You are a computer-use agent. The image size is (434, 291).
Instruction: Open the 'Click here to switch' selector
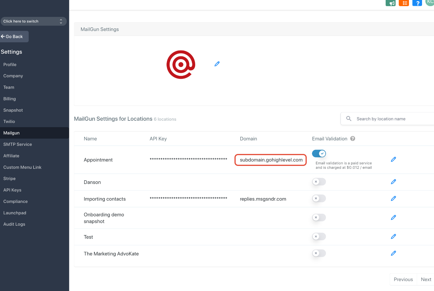click(x=33, y=21)
